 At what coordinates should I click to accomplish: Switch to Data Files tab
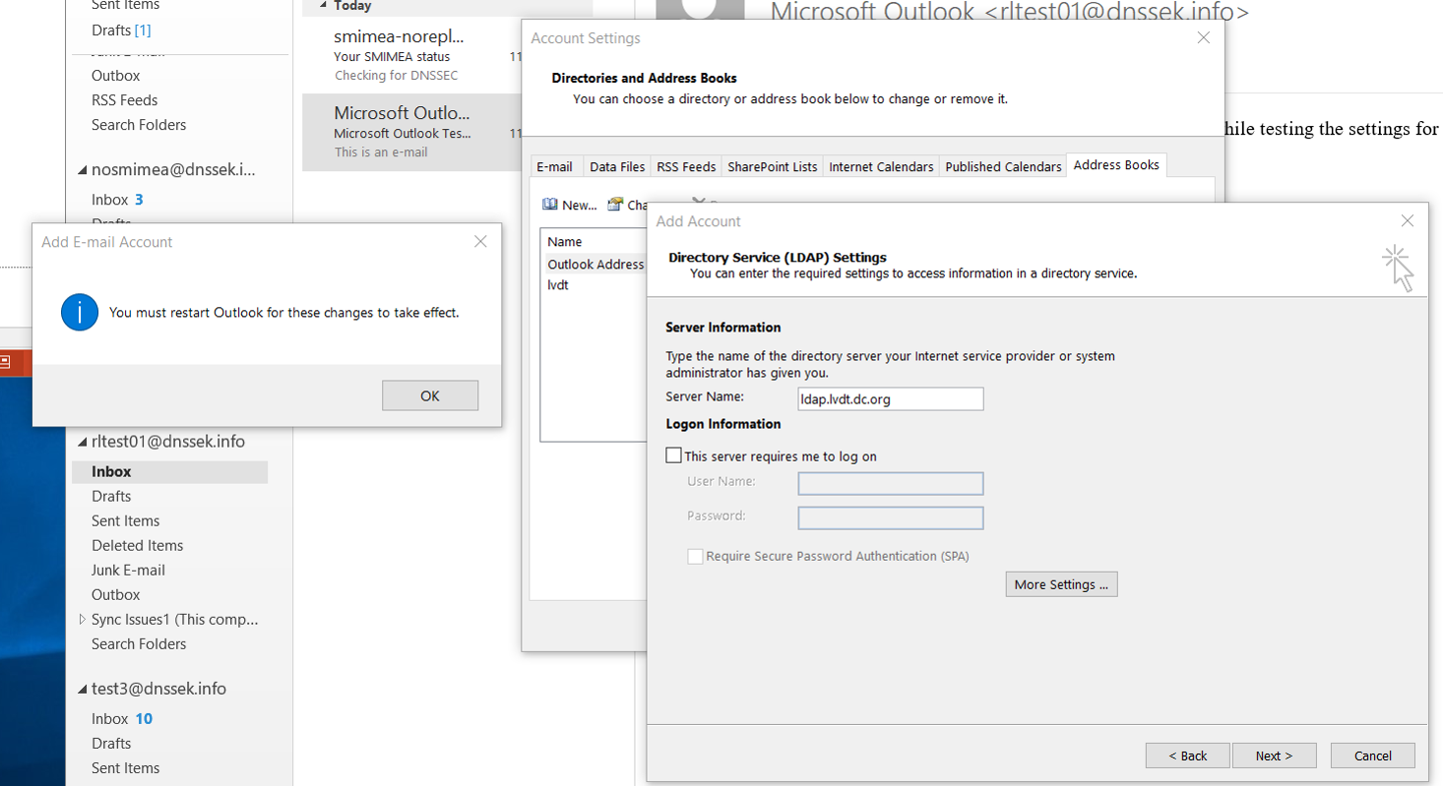tap(617, 166)
